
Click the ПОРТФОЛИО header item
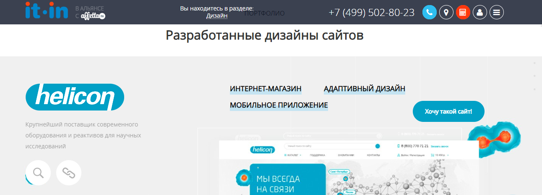click(x=264, y=13)
